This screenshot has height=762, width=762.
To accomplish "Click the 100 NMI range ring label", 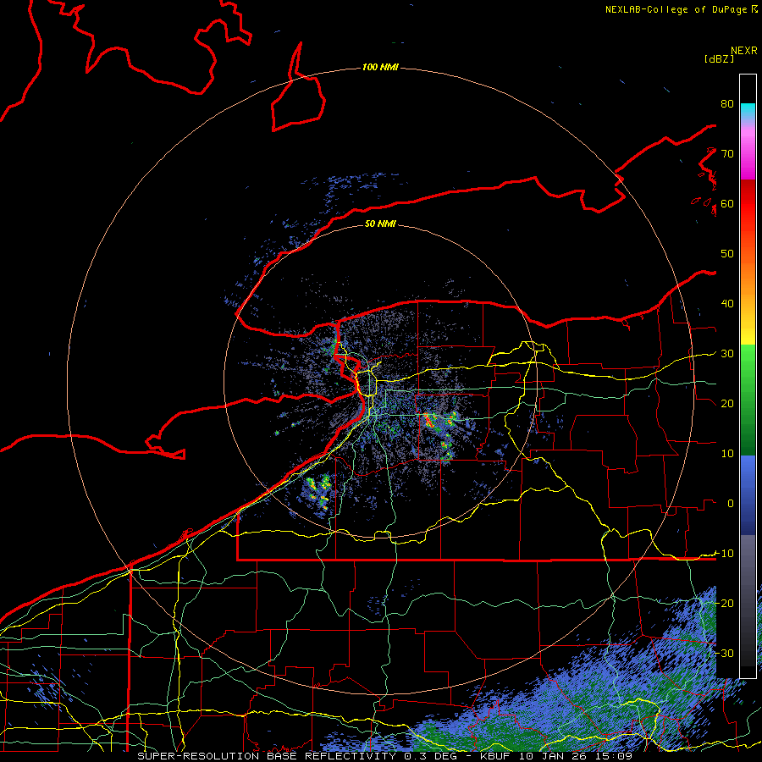I will tap(380, 67).
